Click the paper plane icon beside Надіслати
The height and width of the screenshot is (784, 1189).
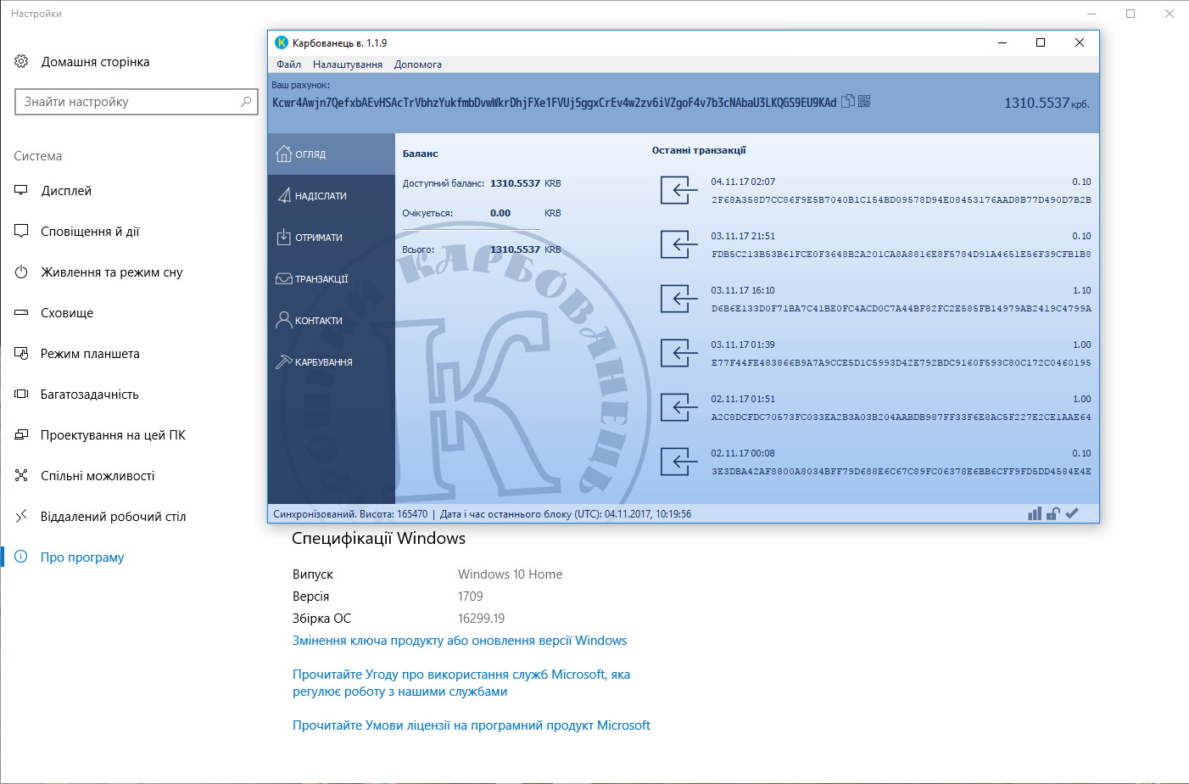point(284,195)
